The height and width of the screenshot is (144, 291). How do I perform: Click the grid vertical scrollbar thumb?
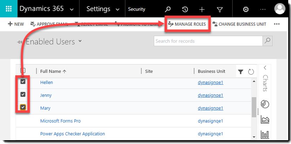[x=254, y=107]
